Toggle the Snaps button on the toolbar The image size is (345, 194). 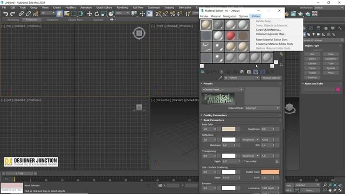coord(158,14)
